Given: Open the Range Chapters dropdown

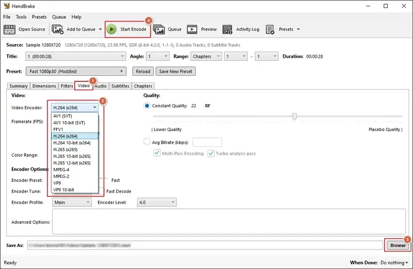Looking at the screenshot, I should point(206,56).
